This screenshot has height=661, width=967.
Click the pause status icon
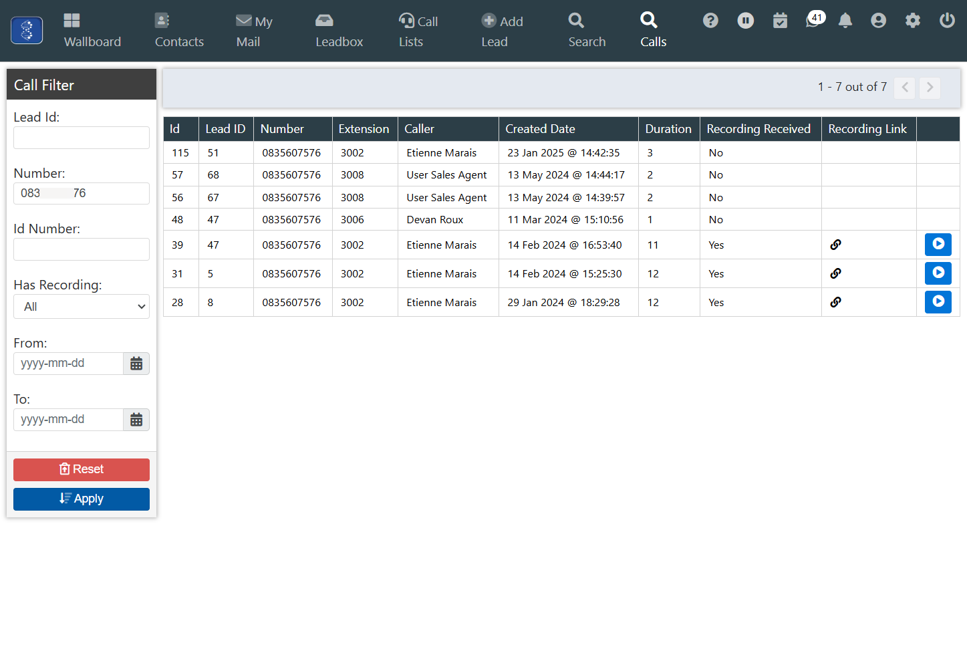pyautogui.click(x=746, y=21)
